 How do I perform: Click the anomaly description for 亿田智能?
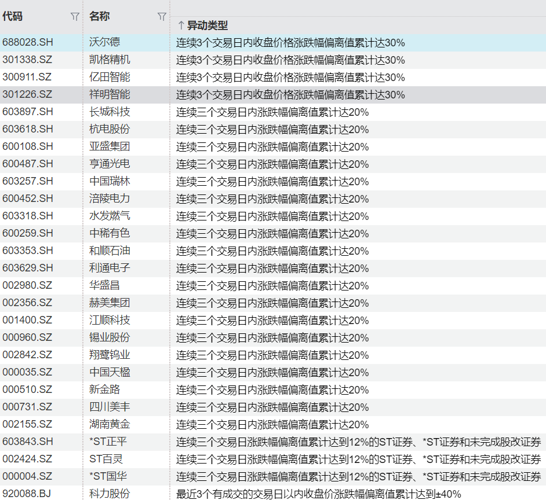pos(290,77)
